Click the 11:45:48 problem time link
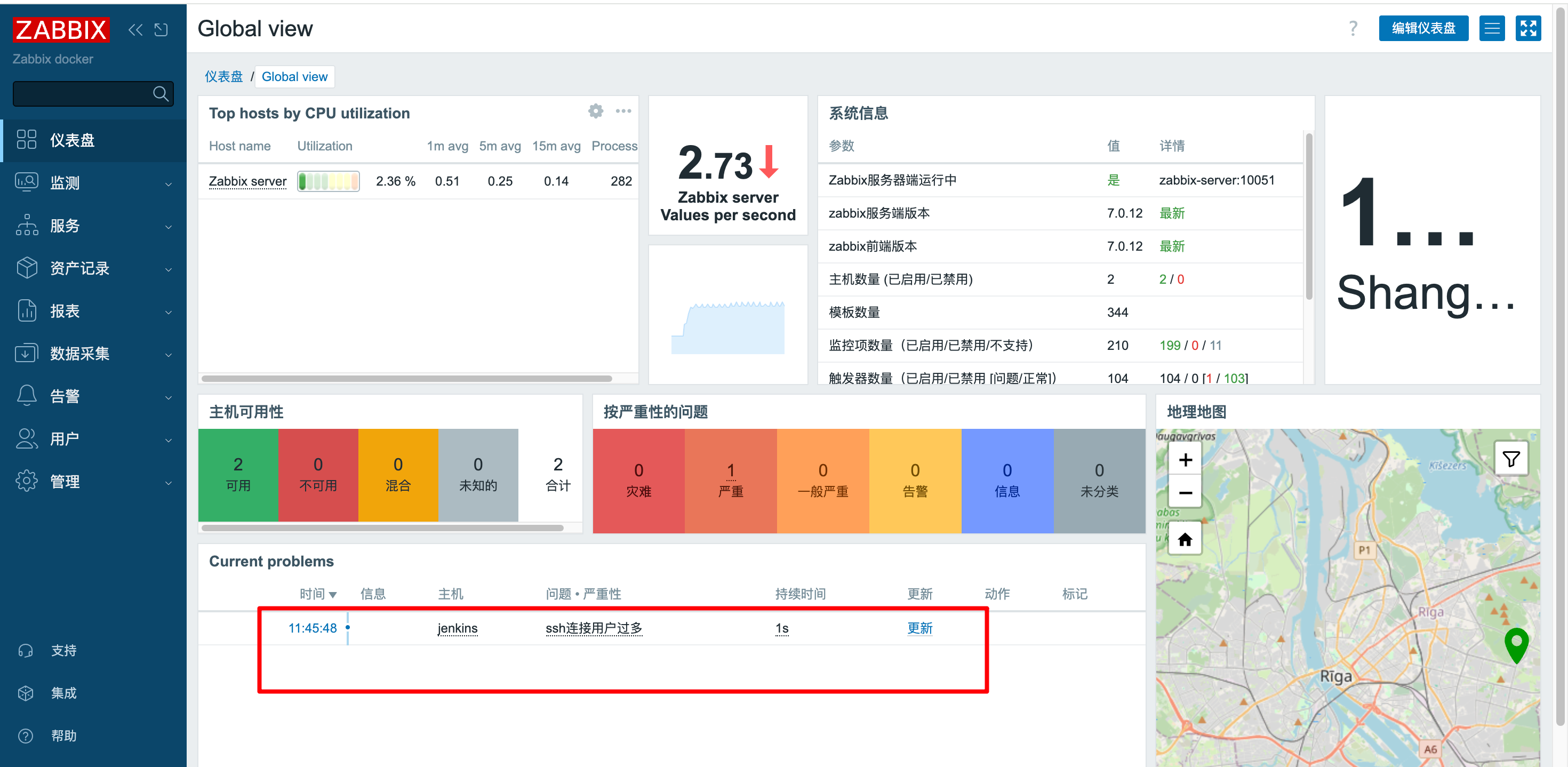The width and height of the screenshot is (1568, 767). point(312,628)
